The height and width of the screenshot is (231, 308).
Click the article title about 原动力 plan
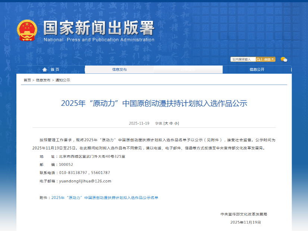click(154, 104)
